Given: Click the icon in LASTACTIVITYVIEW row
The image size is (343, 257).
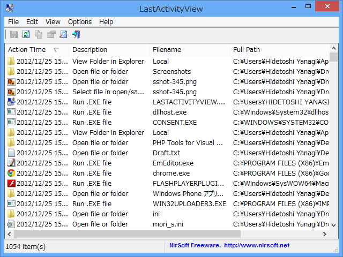Looking at the screenshot, I should tap(11, 102).
